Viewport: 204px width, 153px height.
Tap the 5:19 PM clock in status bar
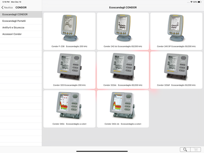point(6,2)
